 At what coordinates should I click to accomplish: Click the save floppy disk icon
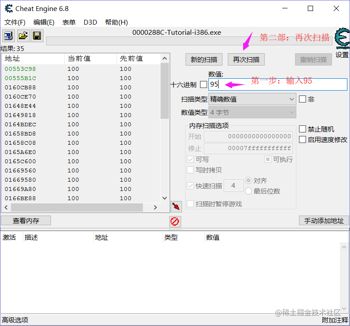tap(37, 36)
